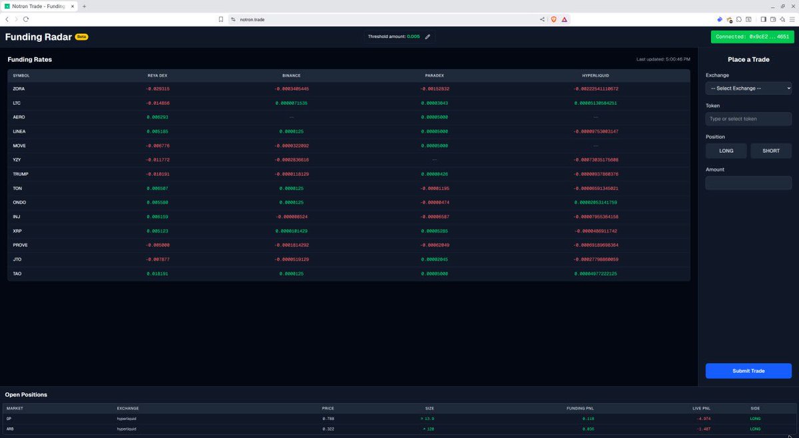Open the downloads-style toolbar icon next to puzzle
Viewport: 799px width, 438px height.
tap(748, 19)
